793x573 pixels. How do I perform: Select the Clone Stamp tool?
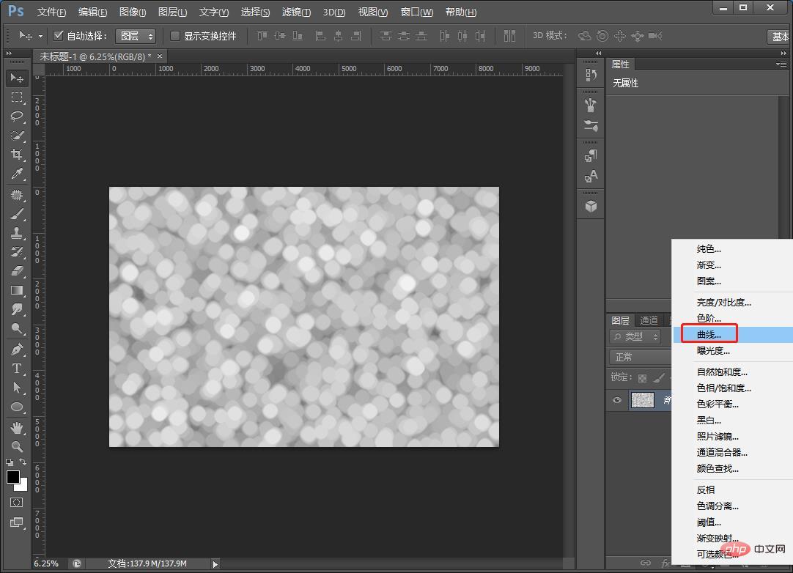17,233
